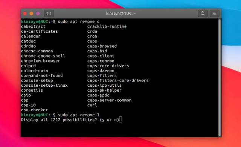Image resolution: width=241 pixels, height=147 pixels.
Task: Click the 'sudo apt remove l' command line
Action: tap(79, 115)
